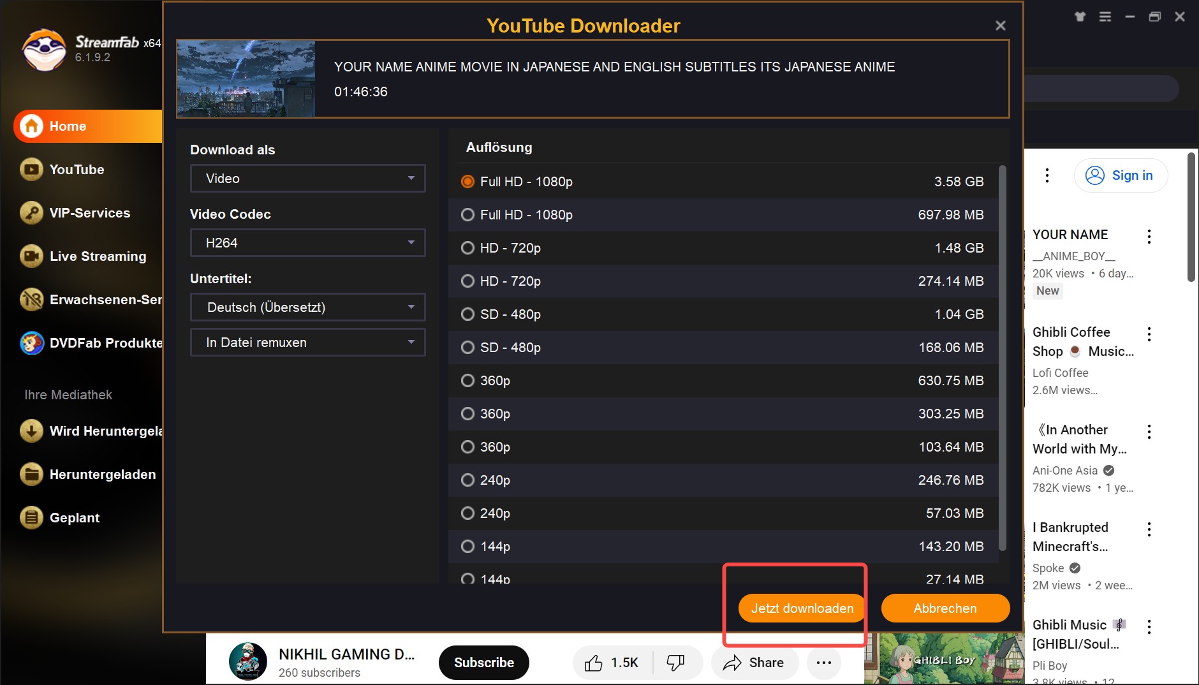Click the Erwachsenen-Services sidebar icon
The height and width of the screenshot is (685, 1199).
(31, 300)
